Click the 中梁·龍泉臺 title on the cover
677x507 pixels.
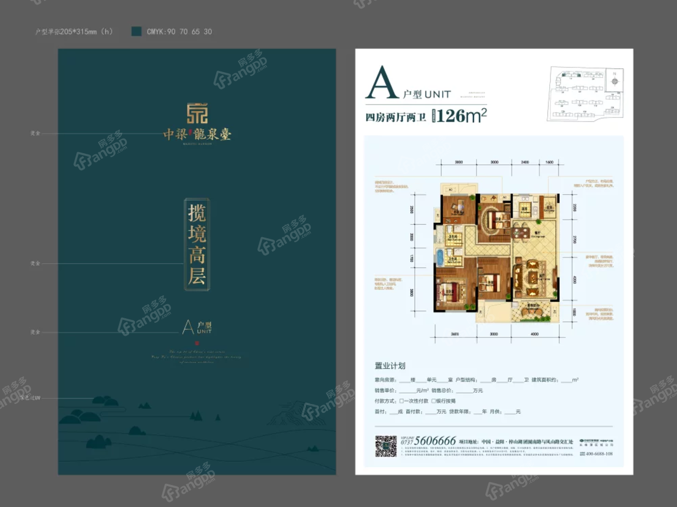(197, 134)
